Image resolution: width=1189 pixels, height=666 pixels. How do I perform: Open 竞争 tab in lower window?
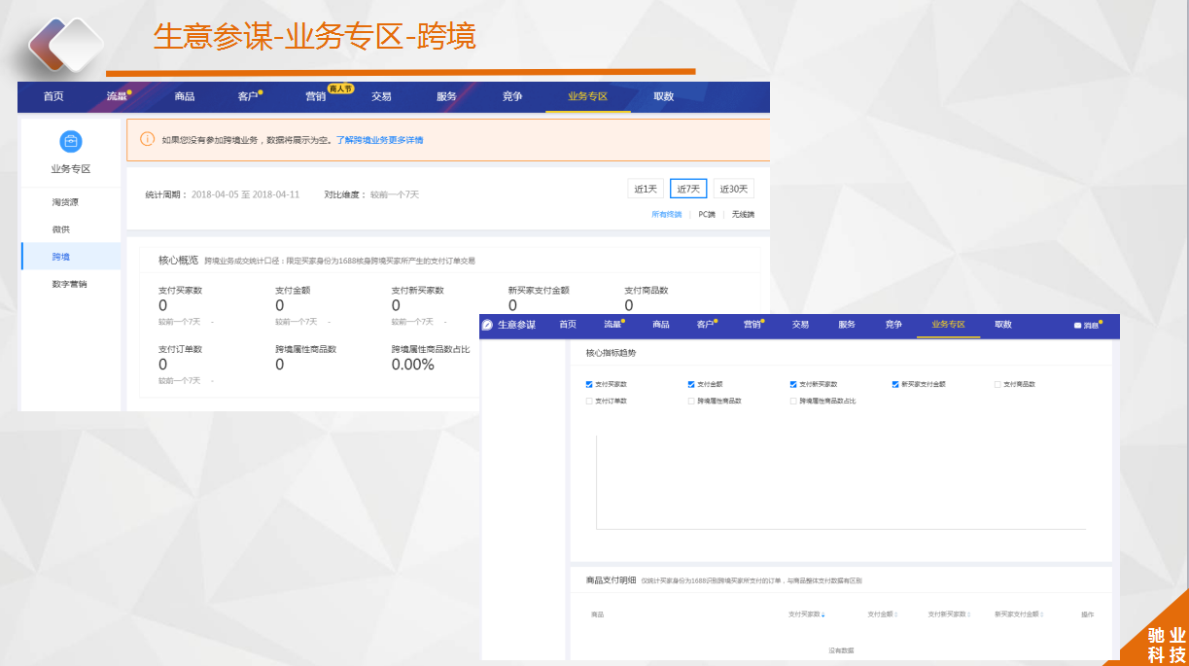point(893,325)
